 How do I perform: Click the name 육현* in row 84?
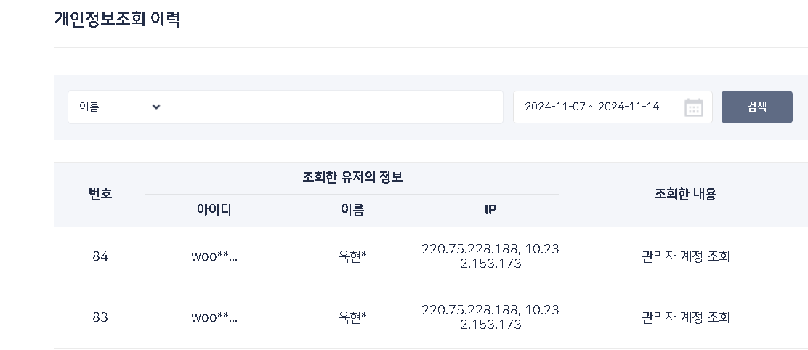[352, 256]
